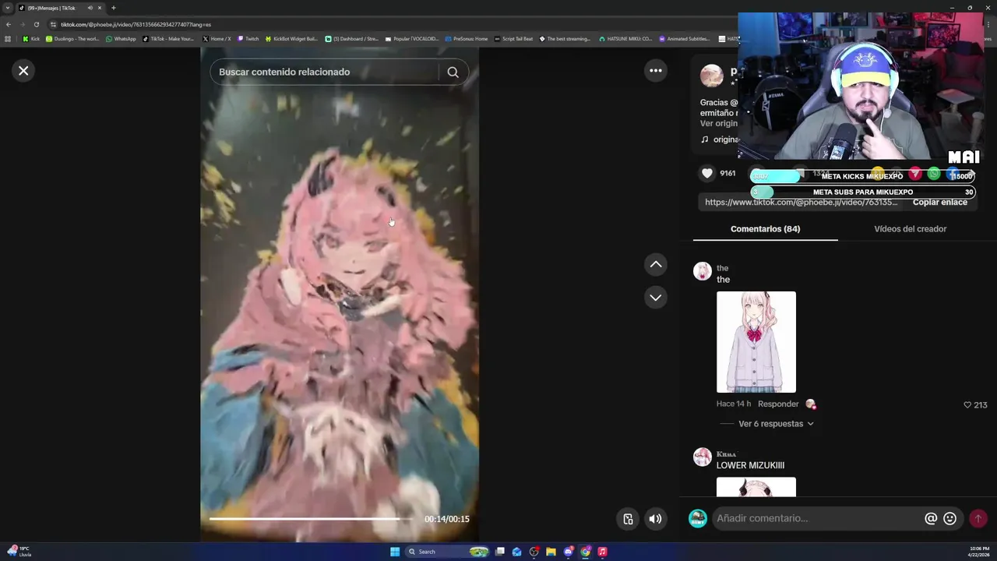Seek on the video progress bar
This screenshot has width=997, height=561.
(312, 519)
